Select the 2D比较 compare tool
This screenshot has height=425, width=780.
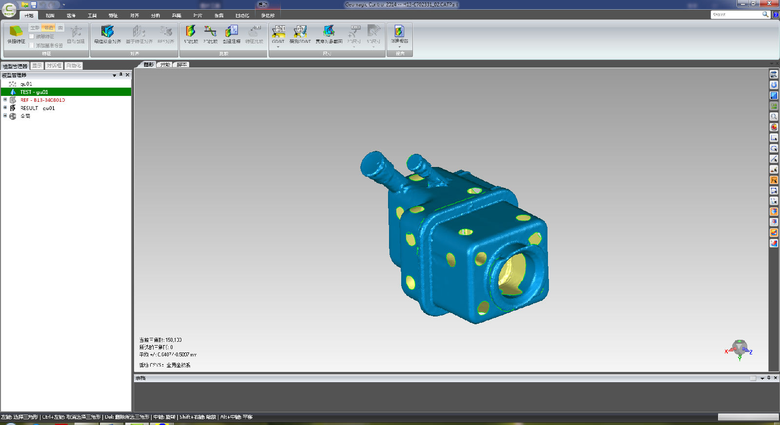click(210, 33)
